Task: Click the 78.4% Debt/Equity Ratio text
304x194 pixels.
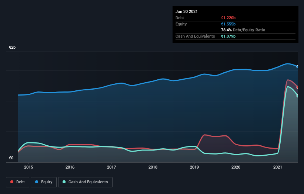Action: [x=243, y=30]
